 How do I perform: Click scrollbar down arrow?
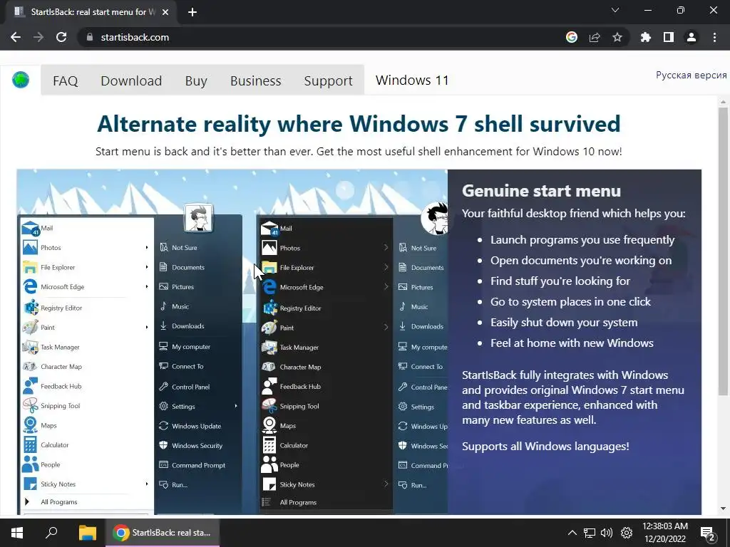coord(723,509)
